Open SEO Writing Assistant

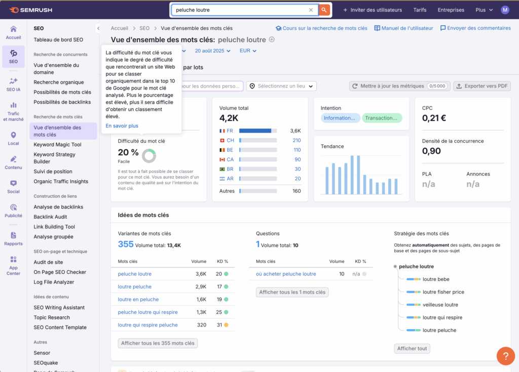point(59,308)
